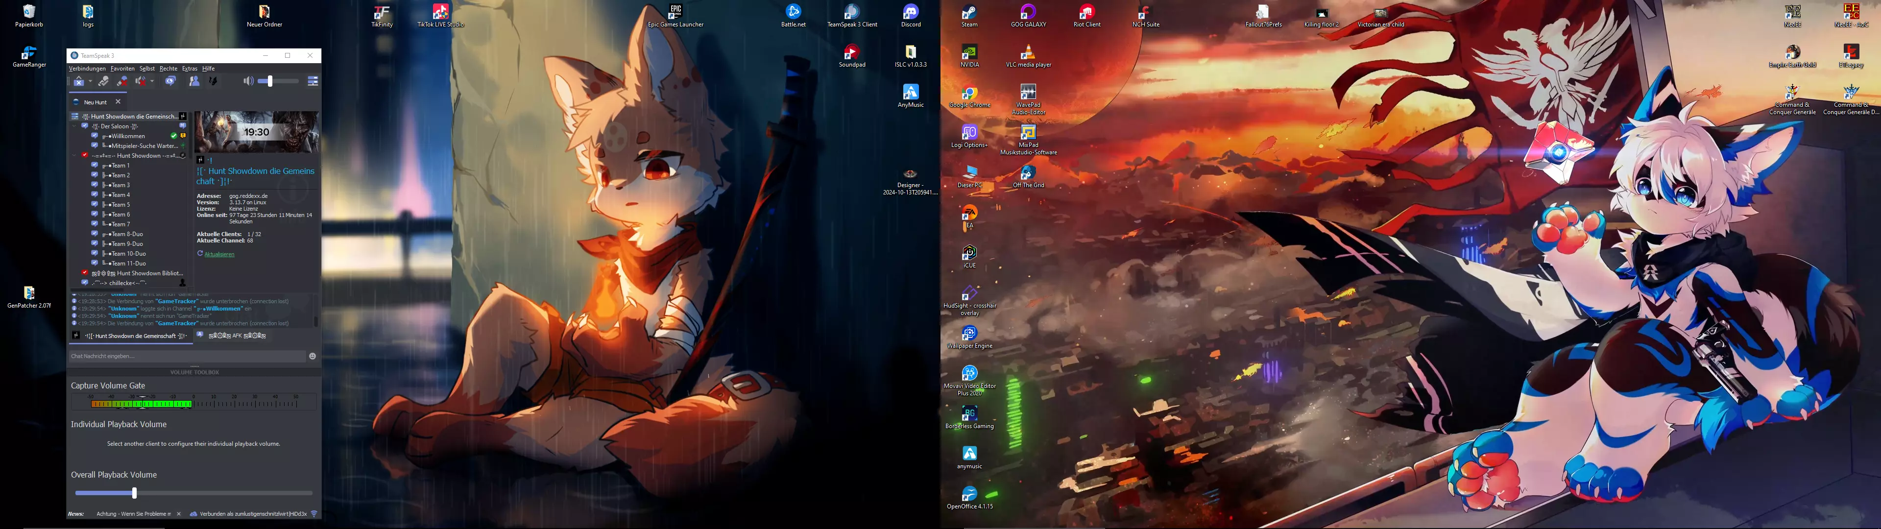Open Google Chrome desktop shortcut

point(969,96)
